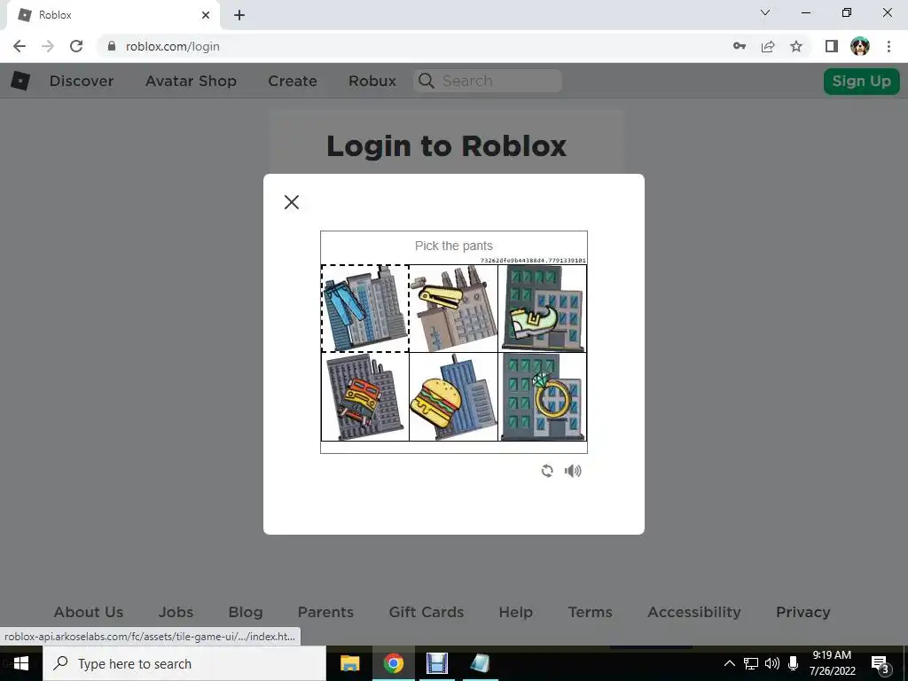Screen dimensions: 908x681
Task: Open the Discover page
Action: [x=82, y=81]
